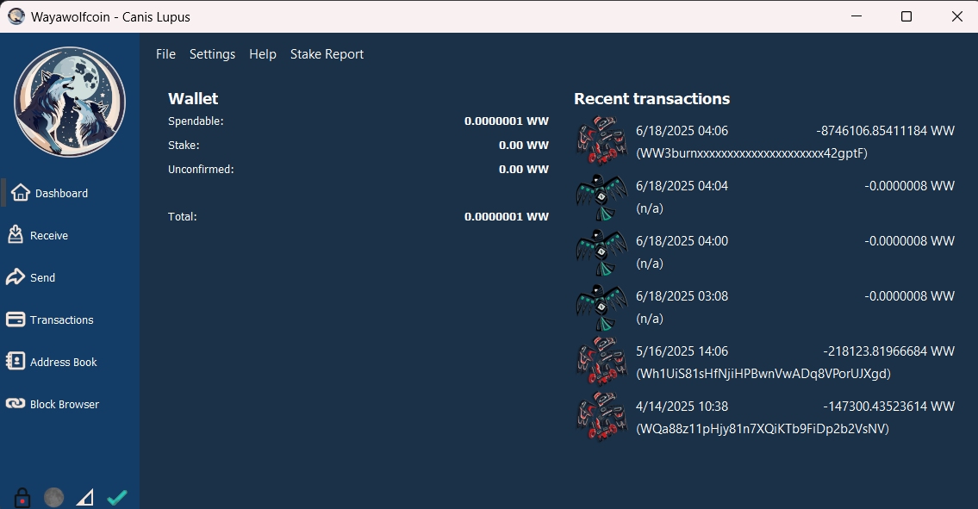Open the Help menu
The image size is (978, 509).
click(263, 54)
